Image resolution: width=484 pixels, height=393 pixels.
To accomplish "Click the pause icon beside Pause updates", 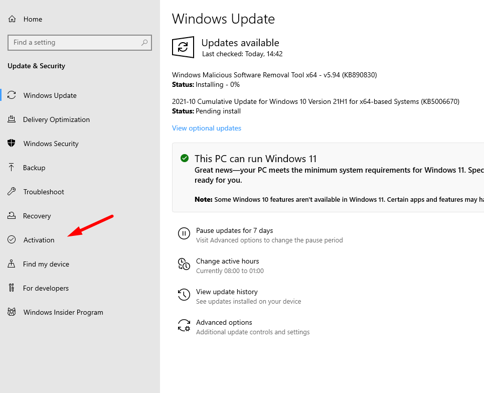I will [x=184, y=233].
